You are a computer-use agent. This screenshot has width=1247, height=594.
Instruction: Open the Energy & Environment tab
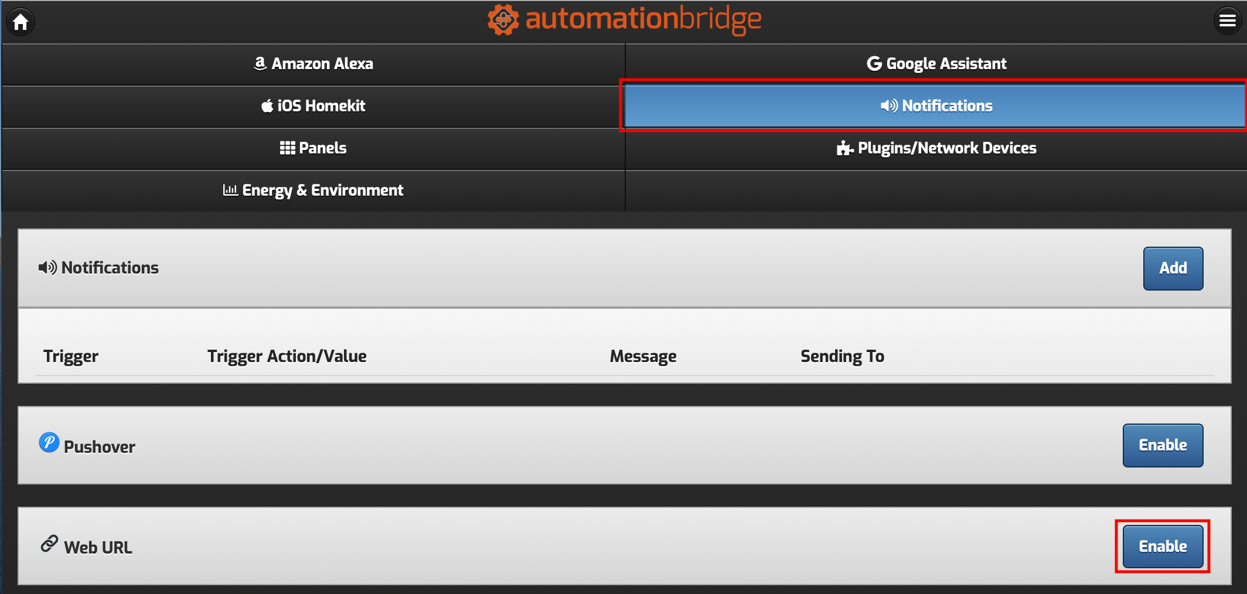pyautogui.click(x=314, y=190)
